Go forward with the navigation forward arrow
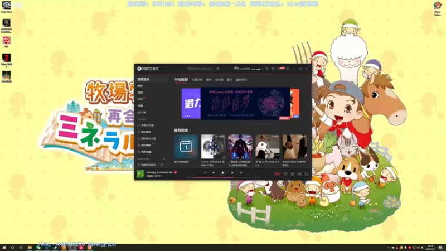Image resolution: width=446 pixels, height=251 pixels. [x=182, y=69]
